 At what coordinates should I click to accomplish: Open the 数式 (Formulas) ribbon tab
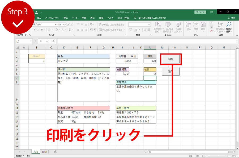tap(66, 18)
